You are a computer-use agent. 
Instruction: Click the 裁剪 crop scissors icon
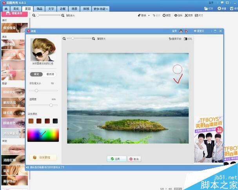click(x=186, y=15)
